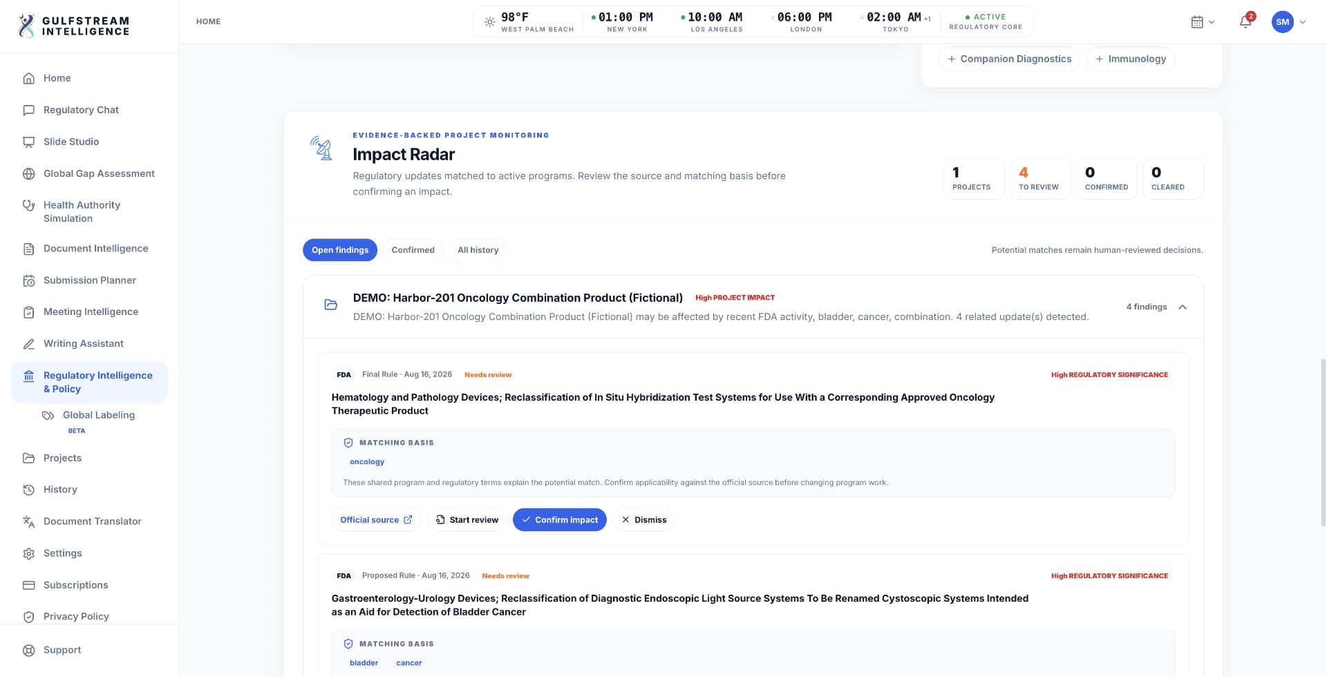Click the Regulatory Intelligence & Policy building icon

click(x=29, y=376)
